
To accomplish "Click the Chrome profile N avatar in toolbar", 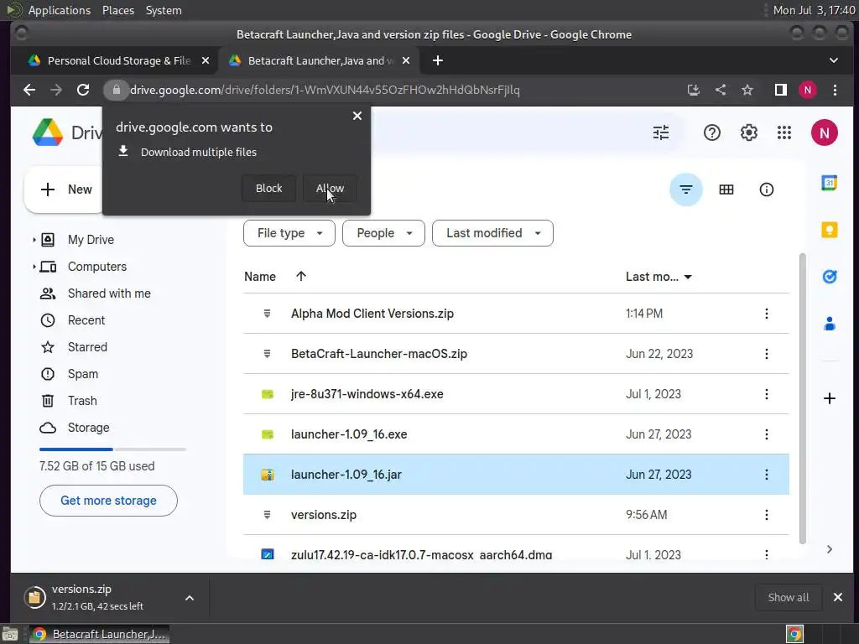I will 808,90.
